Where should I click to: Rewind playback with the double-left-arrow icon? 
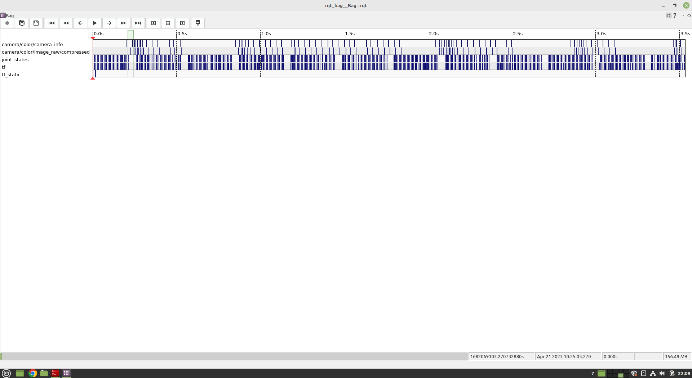click(66, 23)
